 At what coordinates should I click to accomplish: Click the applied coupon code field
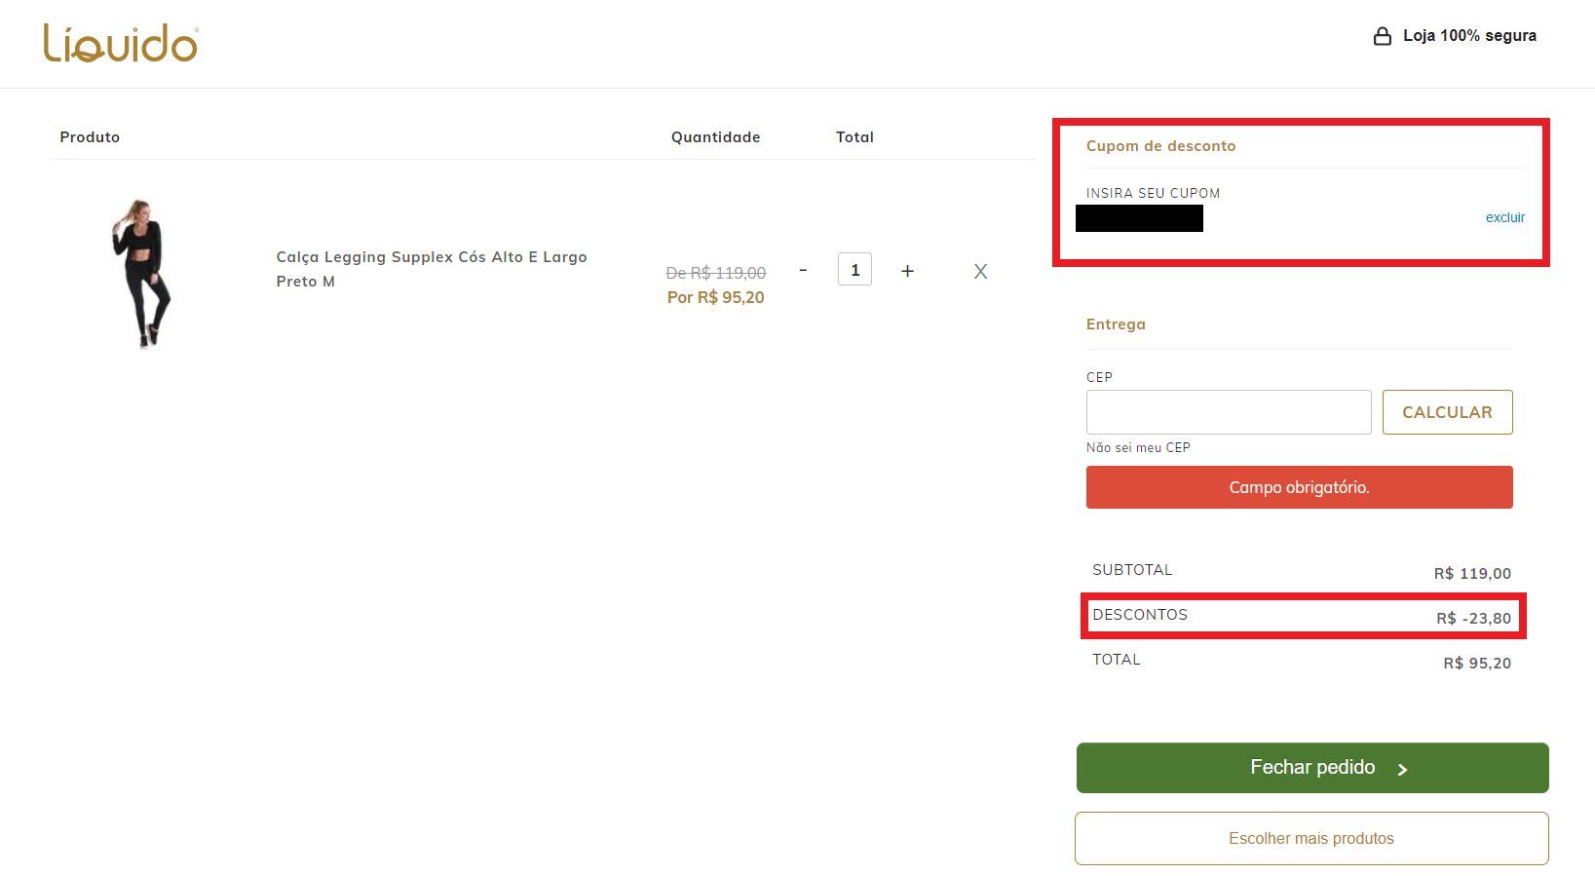[x=1139, y=218]
